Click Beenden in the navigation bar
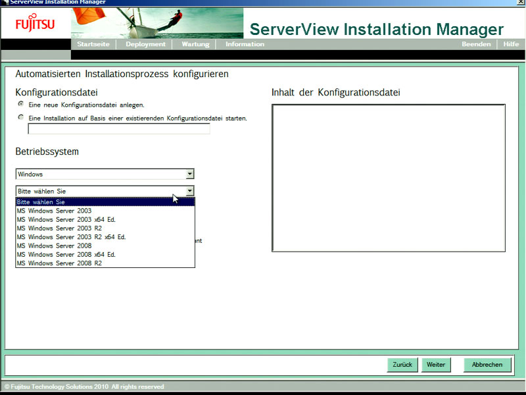Viewport: 526px width, 395px height. 476,44
